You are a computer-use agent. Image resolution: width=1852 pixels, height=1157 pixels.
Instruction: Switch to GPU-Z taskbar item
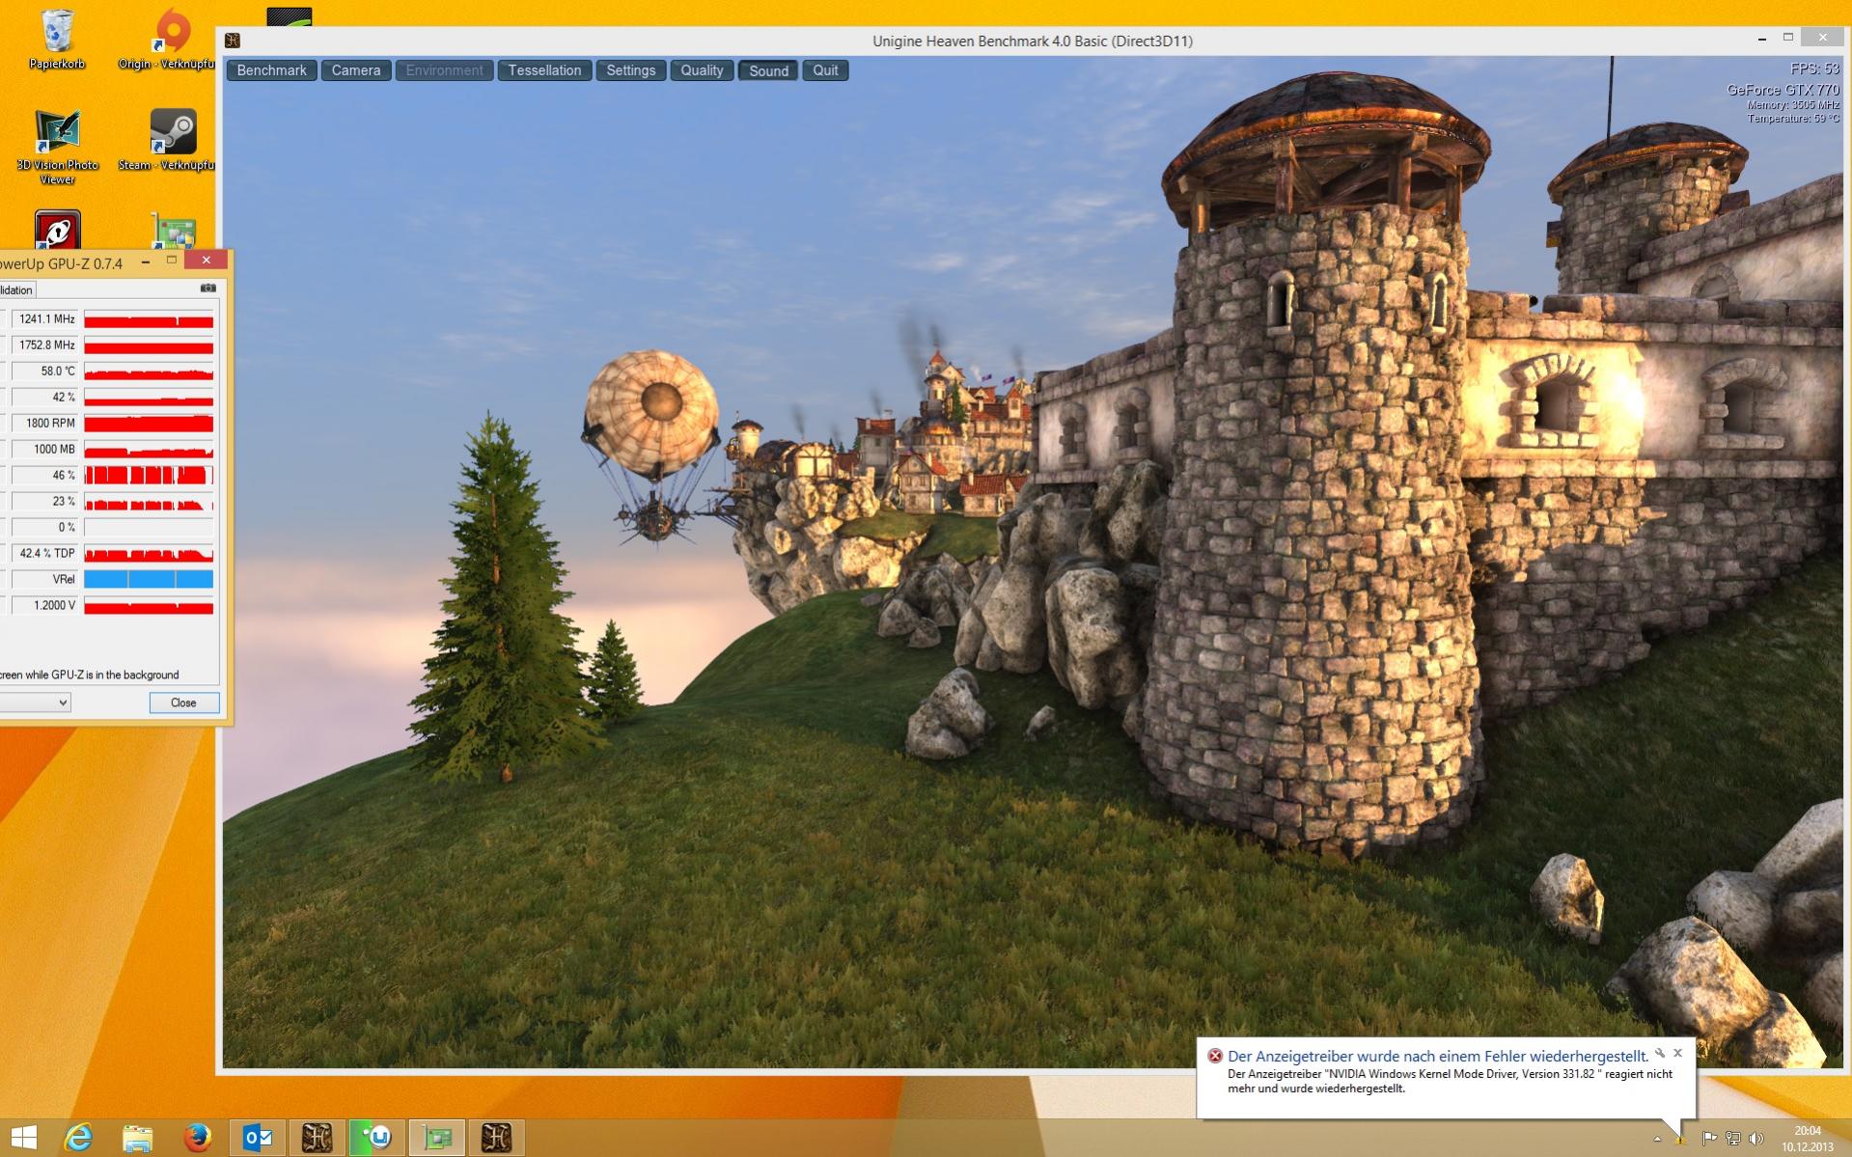[x=436, y=1138]
